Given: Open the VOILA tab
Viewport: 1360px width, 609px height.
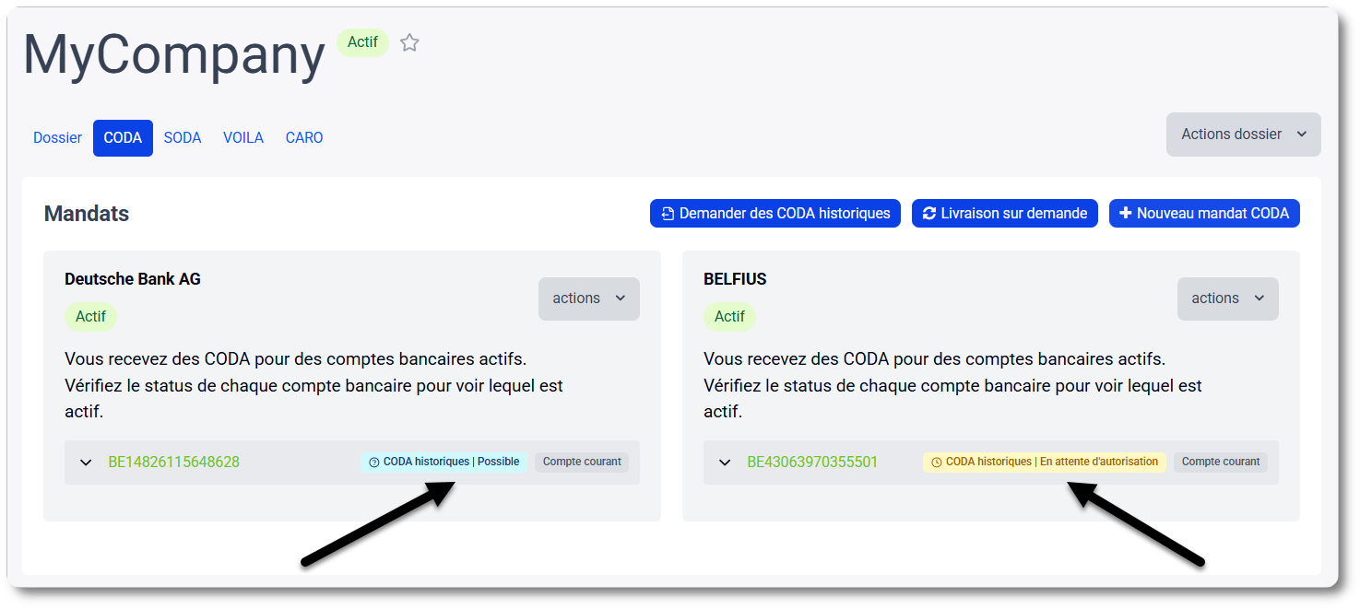Looking at the screenshot, I should point(243,138).
